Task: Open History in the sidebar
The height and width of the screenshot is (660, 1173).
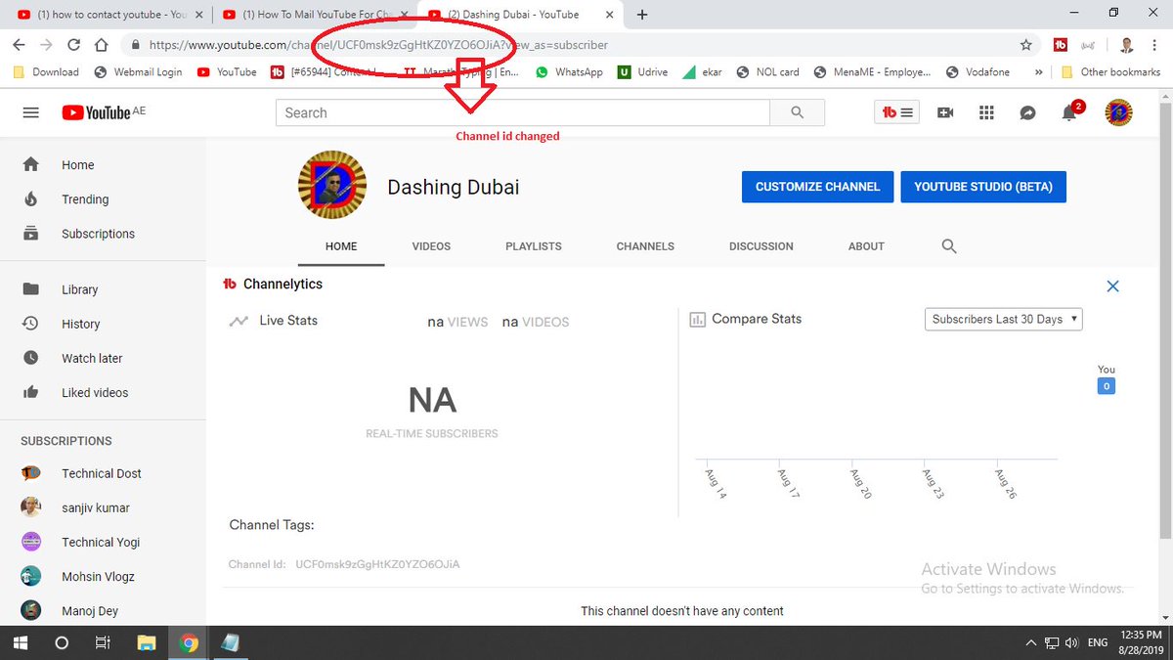Action: point(103,324)
